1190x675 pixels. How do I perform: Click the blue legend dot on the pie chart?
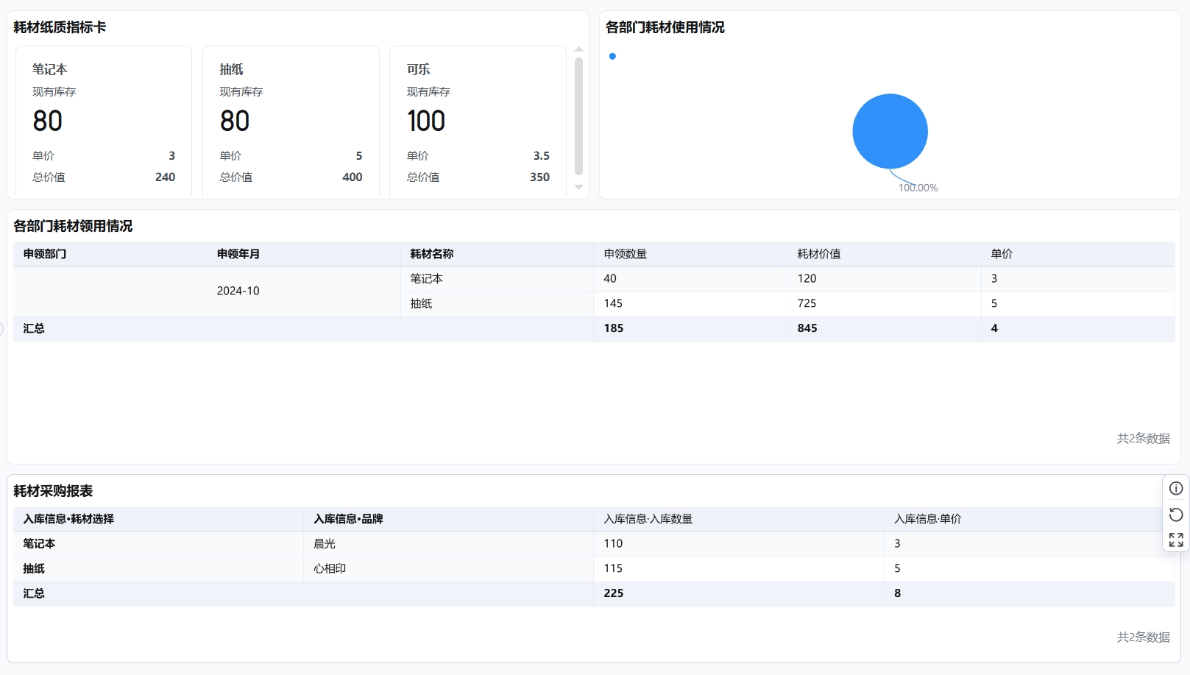pyautogui.click(x=612, y=56)
